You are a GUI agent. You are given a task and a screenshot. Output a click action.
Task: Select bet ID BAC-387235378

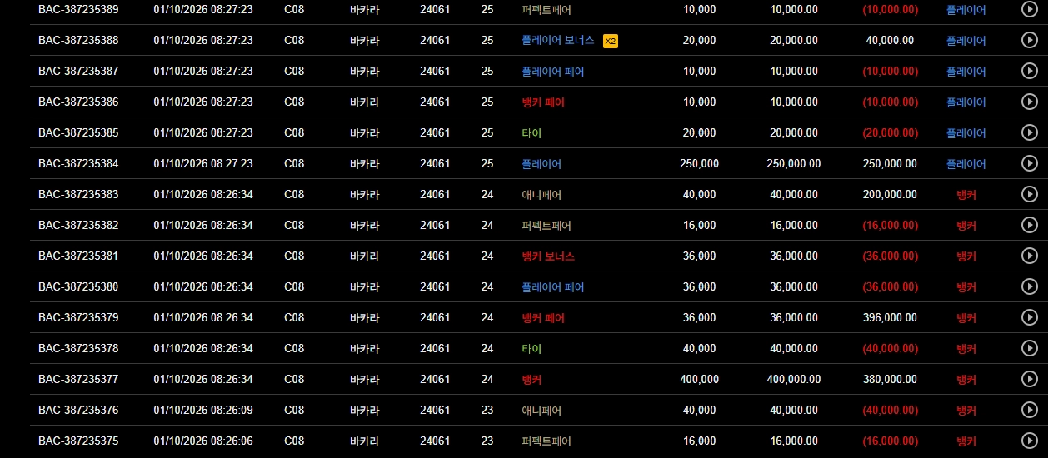pyautogui.click(x=78, y=349)
